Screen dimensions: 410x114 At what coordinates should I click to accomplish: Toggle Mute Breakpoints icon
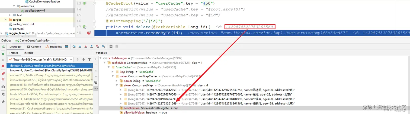(3, 79)
